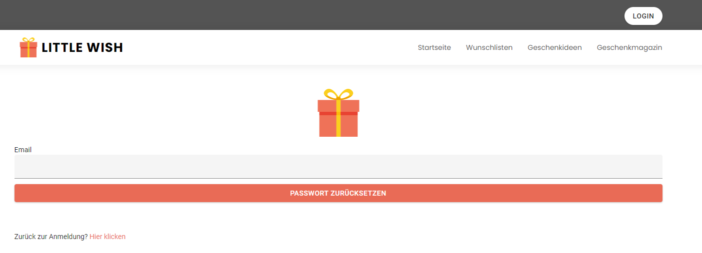Viewport: 702px width, 253px height.
Task: Click the Email field label
Action: click(23, 150)
